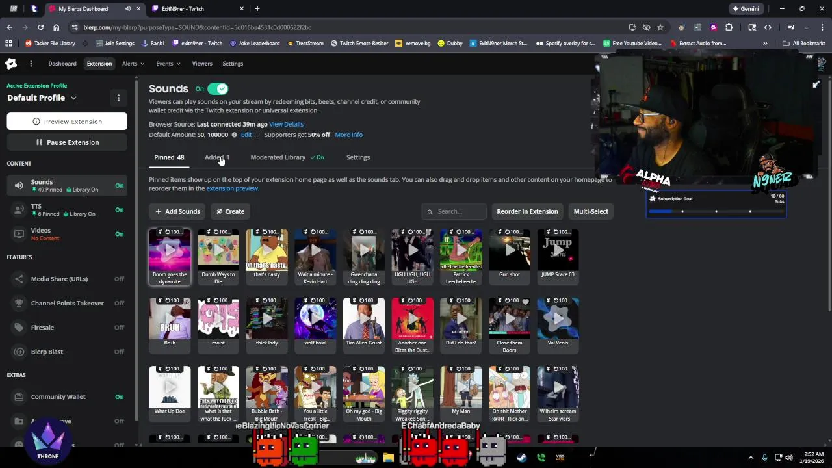Enable Firesale Off switch

(x=120, y=328)
